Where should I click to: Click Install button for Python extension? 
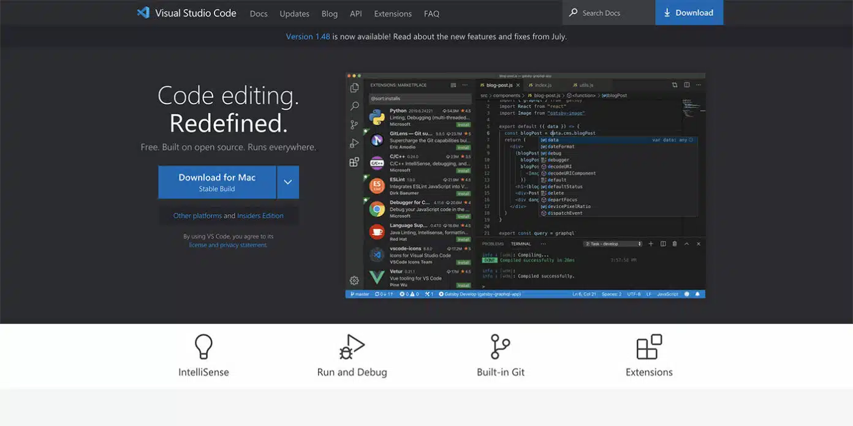[x=463, y=124]
